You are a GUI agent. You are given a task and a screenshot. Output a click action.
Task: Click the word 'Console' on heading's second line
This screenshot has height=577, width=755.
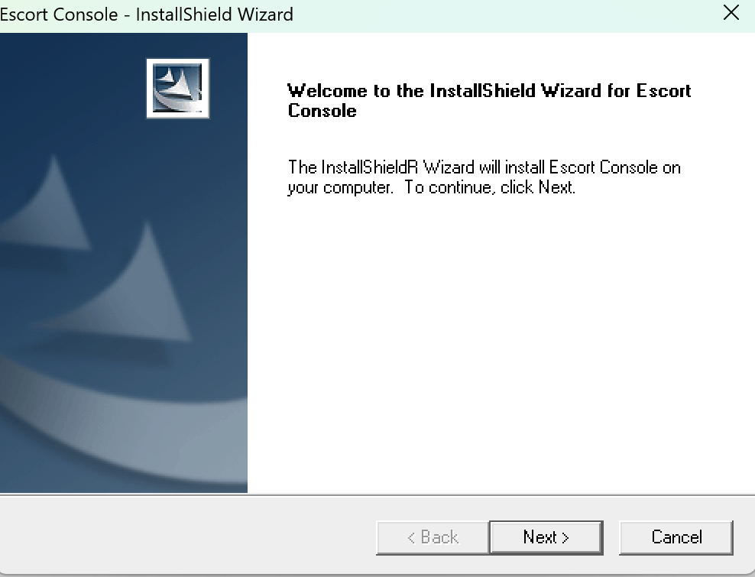pyautogui.click(x=322, y=111)
